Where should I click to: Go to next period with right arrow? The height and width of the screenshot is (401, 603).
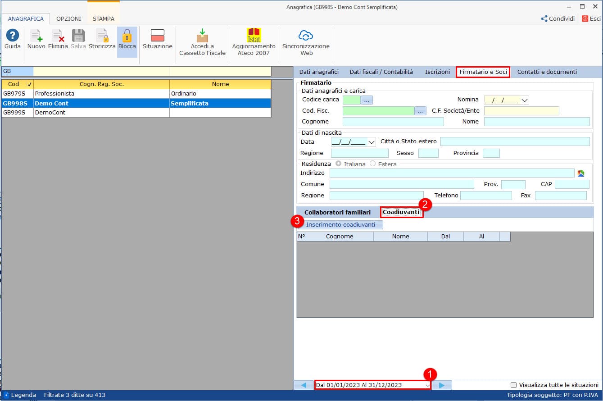tap(442, 385)
